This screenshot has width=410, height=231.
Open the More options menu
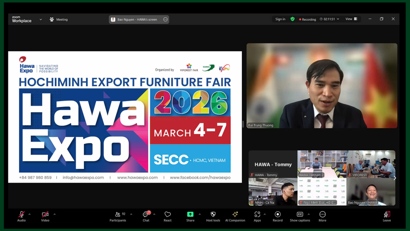pos(322,216)
